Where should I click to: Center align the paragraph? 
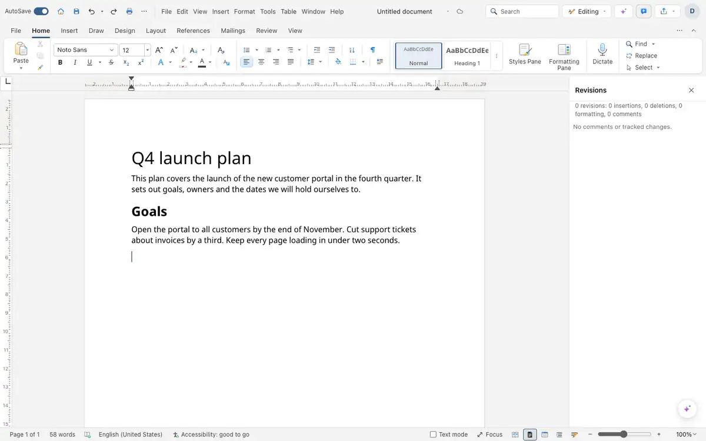[261, 62]
